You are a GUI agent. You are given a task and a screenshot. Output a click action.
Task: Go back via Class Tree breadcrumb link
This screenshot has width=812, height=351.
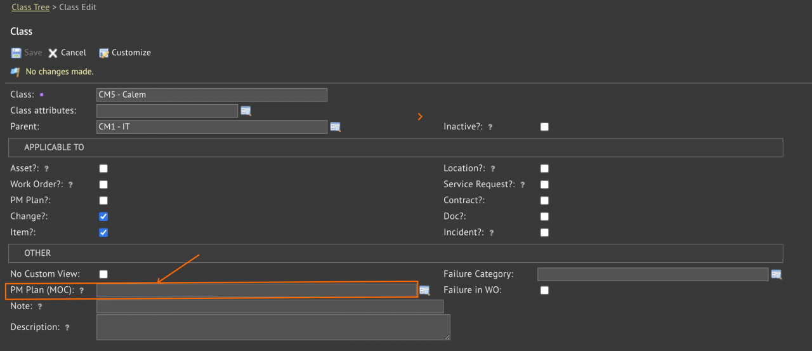pos(30,8)
